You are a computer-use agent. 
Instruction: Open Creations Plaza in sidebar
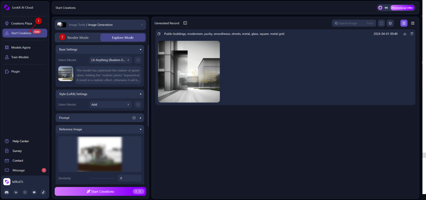[x=21, y=23]
